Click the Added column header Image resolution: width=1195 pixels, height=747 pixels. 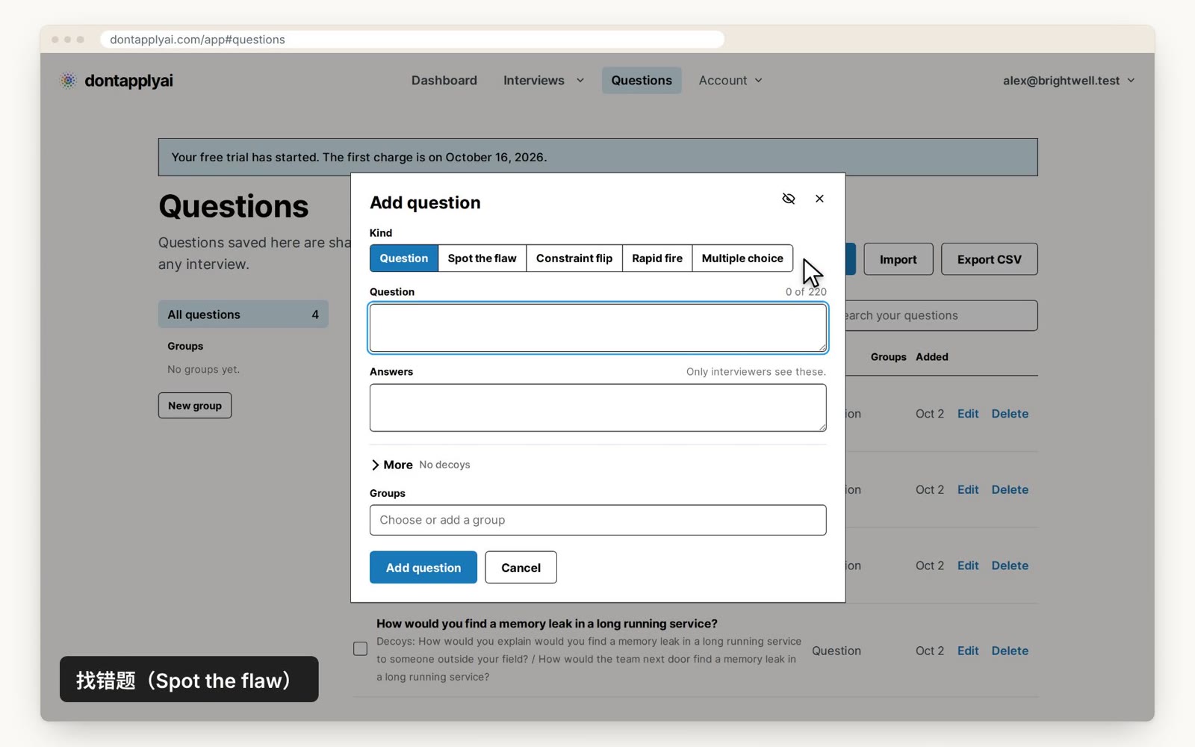932,357
